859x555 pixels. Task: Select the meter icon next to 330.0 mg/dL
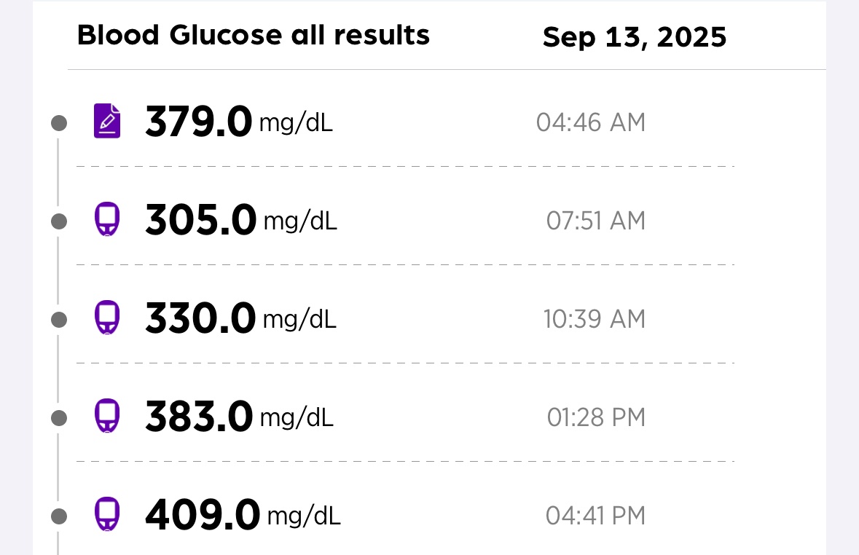pyautogui.click(x=107, y=318)
